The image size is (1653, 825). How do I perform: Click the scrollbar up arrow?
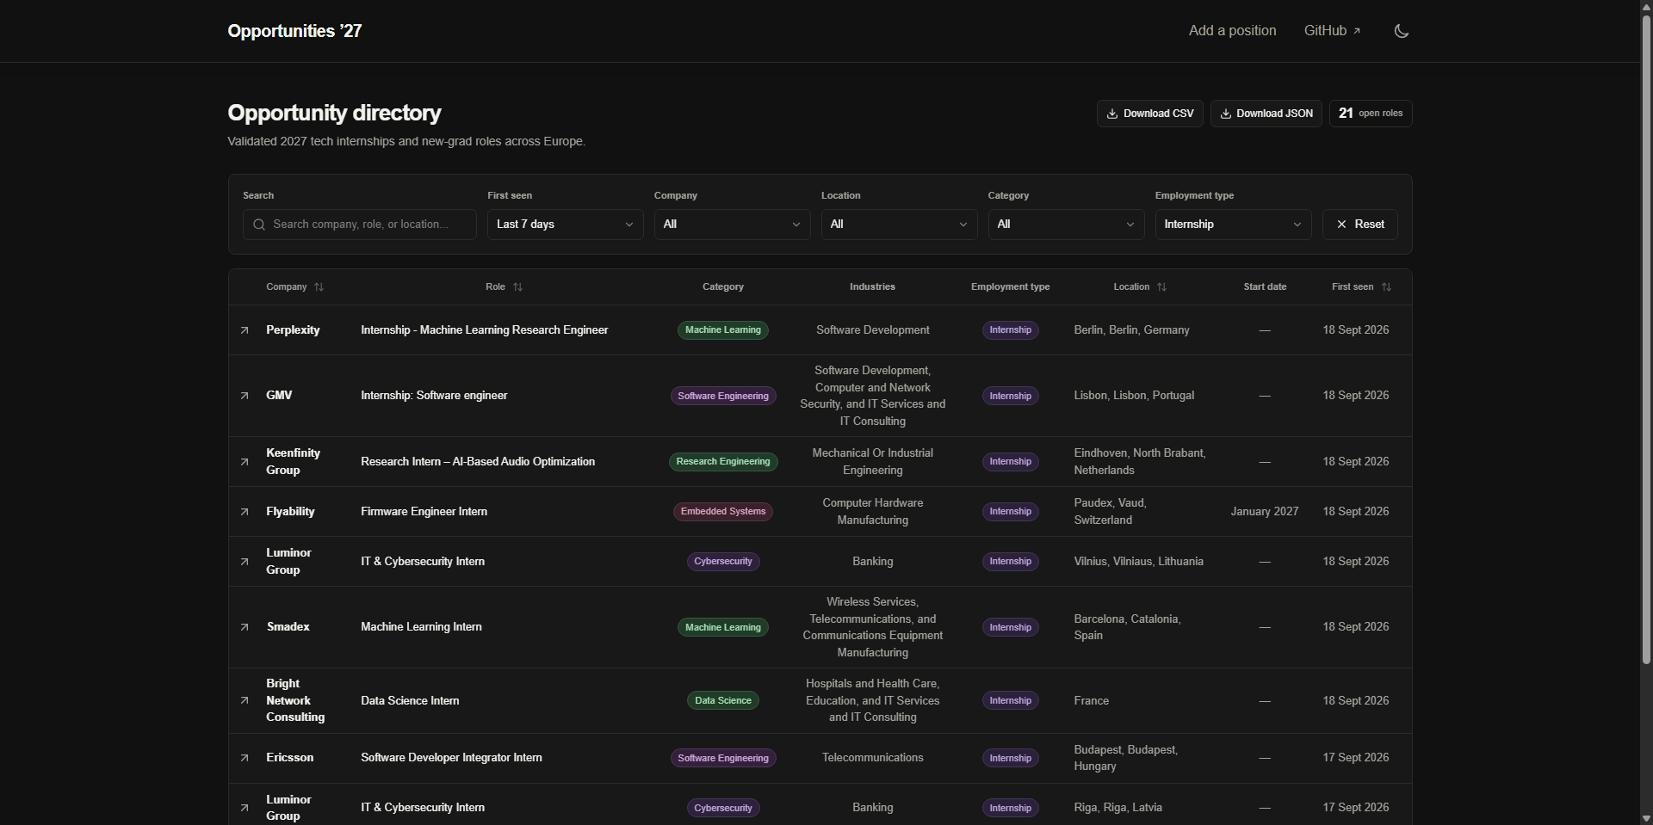[1646, 7]
